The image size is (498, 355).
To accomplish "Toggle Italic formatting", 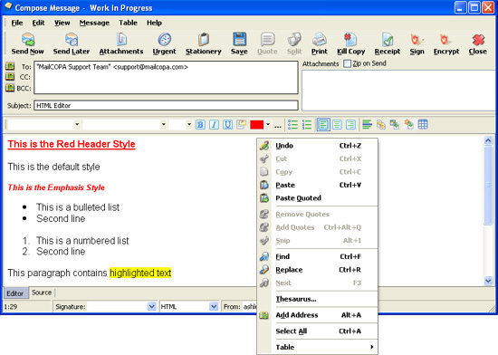I will coord(214,124).
